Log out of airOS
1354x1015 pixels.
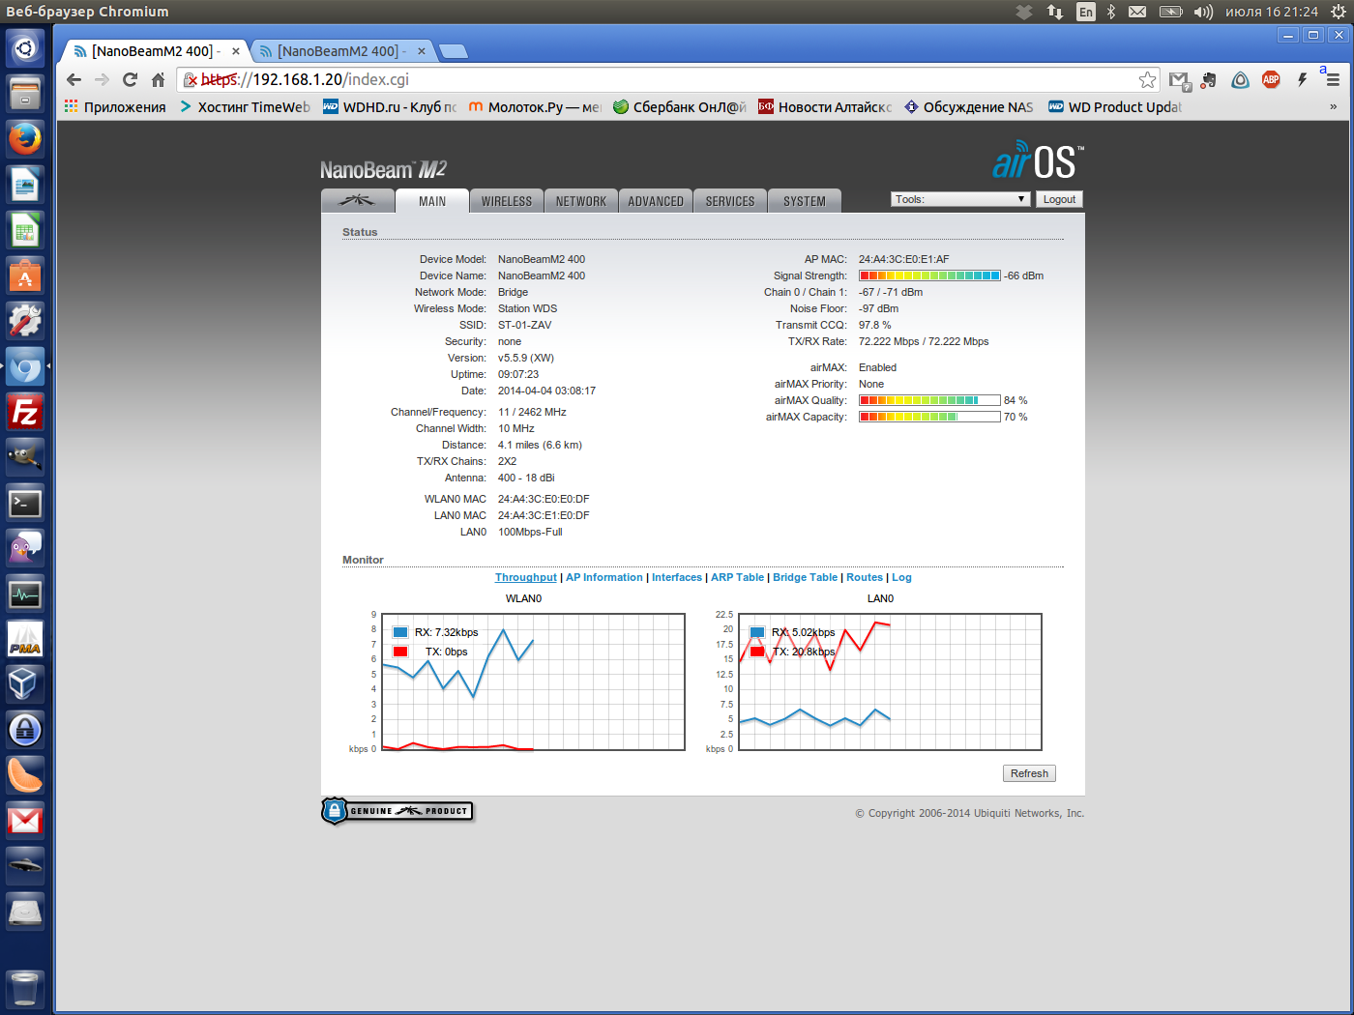1059,199
